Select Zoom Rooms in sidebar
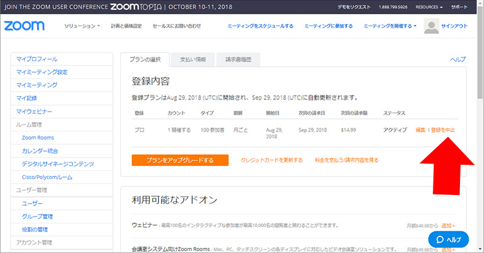Screen dimensions: 484x253 pyautogui.click(x=38, y=138)
